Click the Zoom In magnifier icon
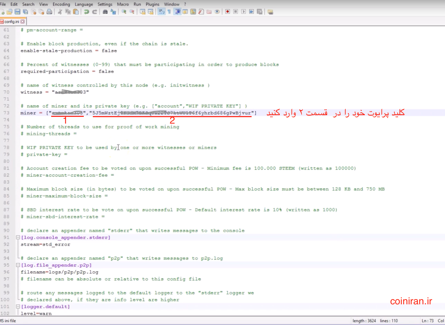This screenshot has height=325, width=445. [x=124, y=12]
